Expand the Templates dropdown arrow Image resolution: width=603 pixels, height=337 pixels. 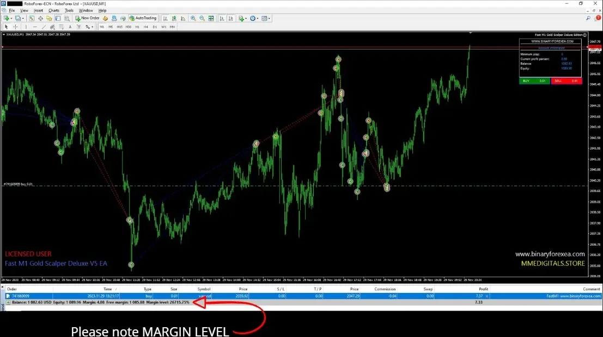click(x=269, y=18)
